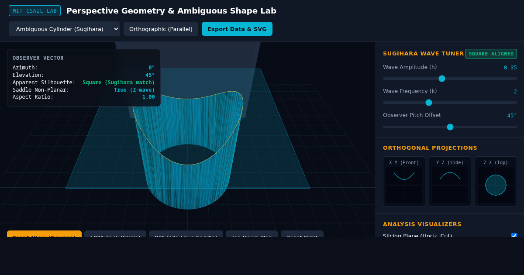Viewport: 524px width, 275px height.
Task: Open the X-Y (Front) projection thumbnail
Action: (x=404, y=182)
